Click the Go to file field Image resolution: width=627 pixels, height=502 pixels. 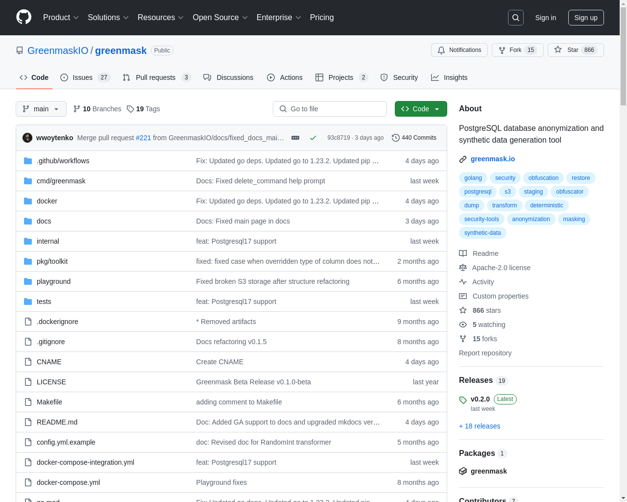[x=330, y=109]
